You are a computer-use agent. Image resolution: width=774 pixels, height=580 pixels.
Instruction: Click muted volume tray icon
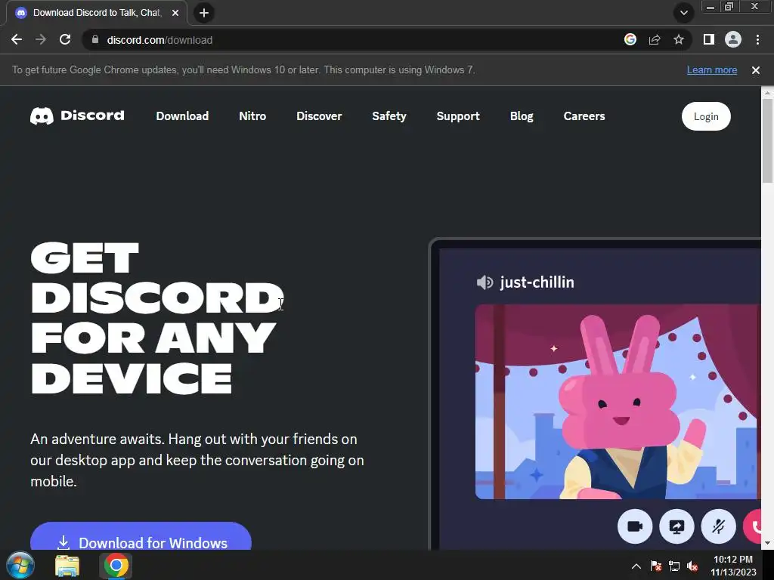pos(692,566)
